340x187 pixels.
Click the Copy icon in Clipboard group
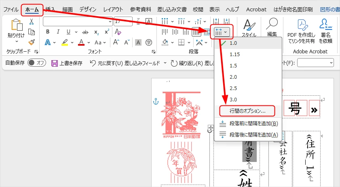pos(32,32)
